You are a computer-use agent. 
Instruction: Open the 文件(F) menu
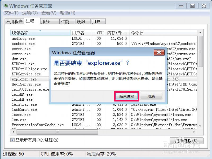pos(11,13)
